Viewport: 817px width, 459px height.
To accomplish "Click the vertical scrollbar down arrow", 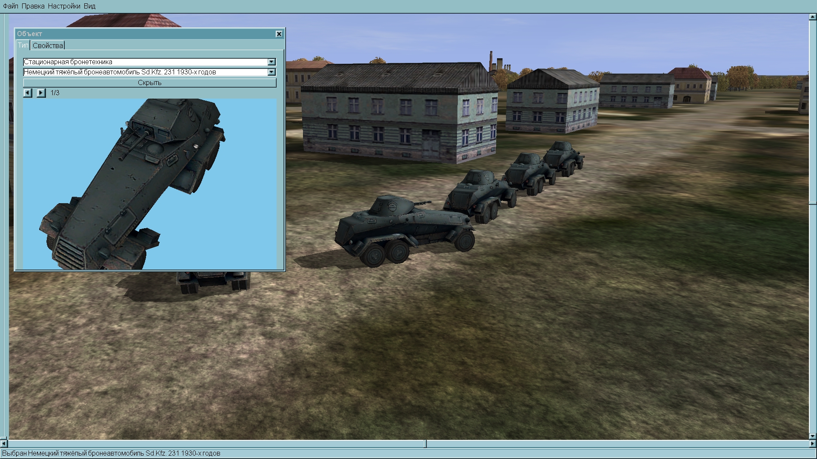I will click(x=812, y=436).
